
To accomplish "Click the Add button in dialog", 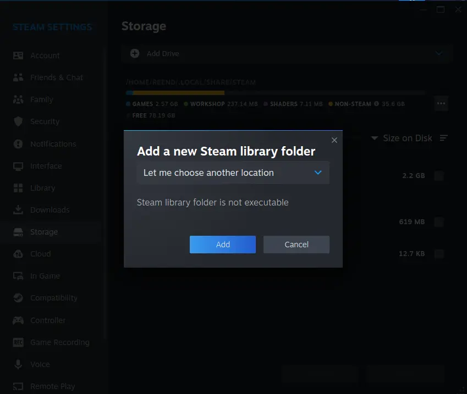I will tap(223, 245).
